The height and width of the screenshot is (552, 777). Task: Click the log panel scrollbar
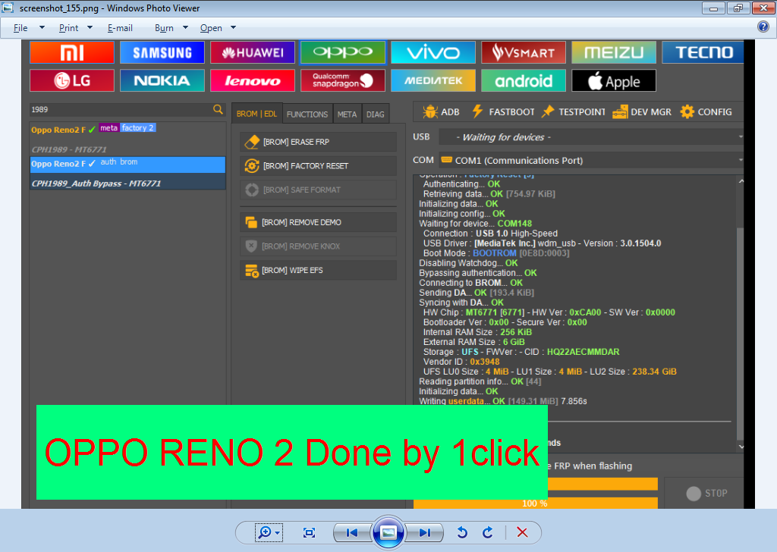coord(741,333)
